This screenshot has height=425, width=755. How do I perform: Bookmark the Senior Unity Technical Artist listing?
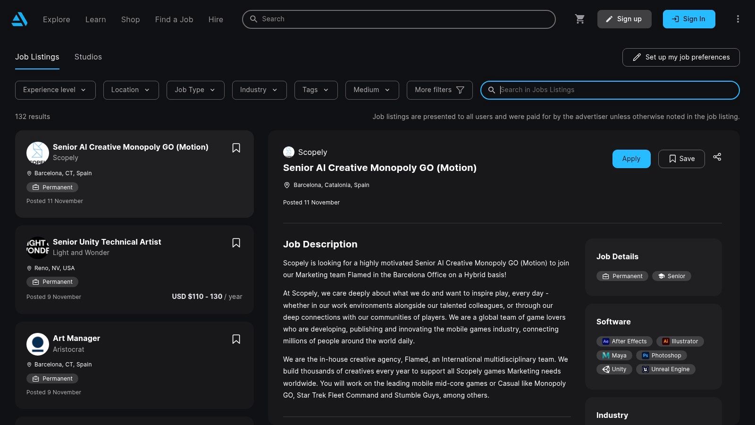pos(236,243)
